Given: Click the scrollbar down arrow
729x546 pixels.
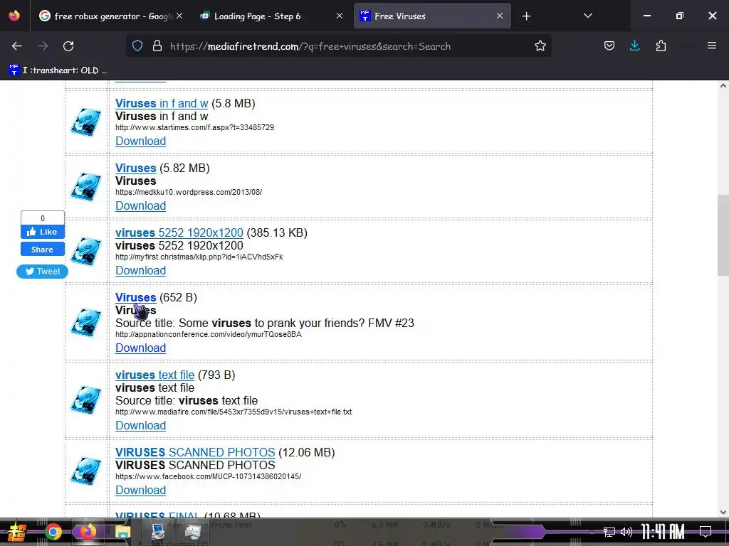Looking at the screenshot, I should click(723, 512).
